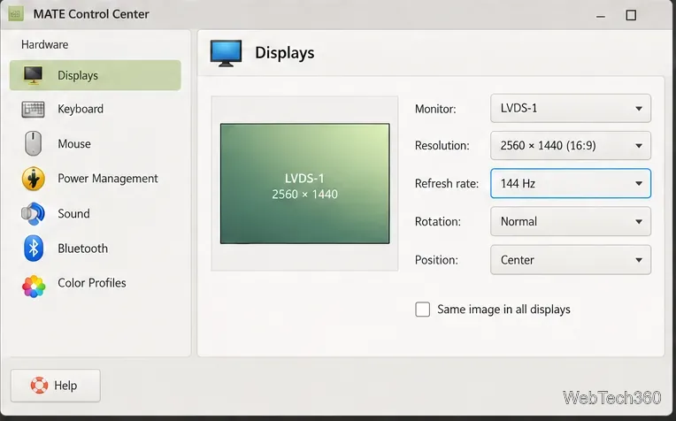Open the Refresh rate dropdown showing 144 Hz

click(571, 184)
